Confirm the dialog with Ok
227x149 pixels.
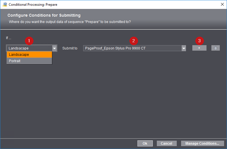pos(145,143)
